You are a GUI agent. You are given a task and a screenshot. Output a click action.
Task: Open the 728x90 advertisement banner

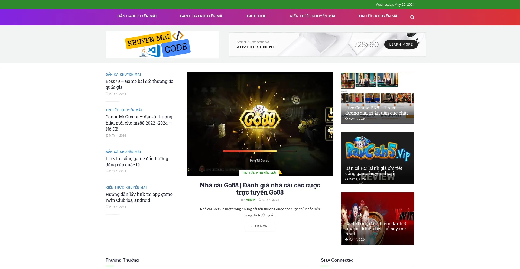327,44
